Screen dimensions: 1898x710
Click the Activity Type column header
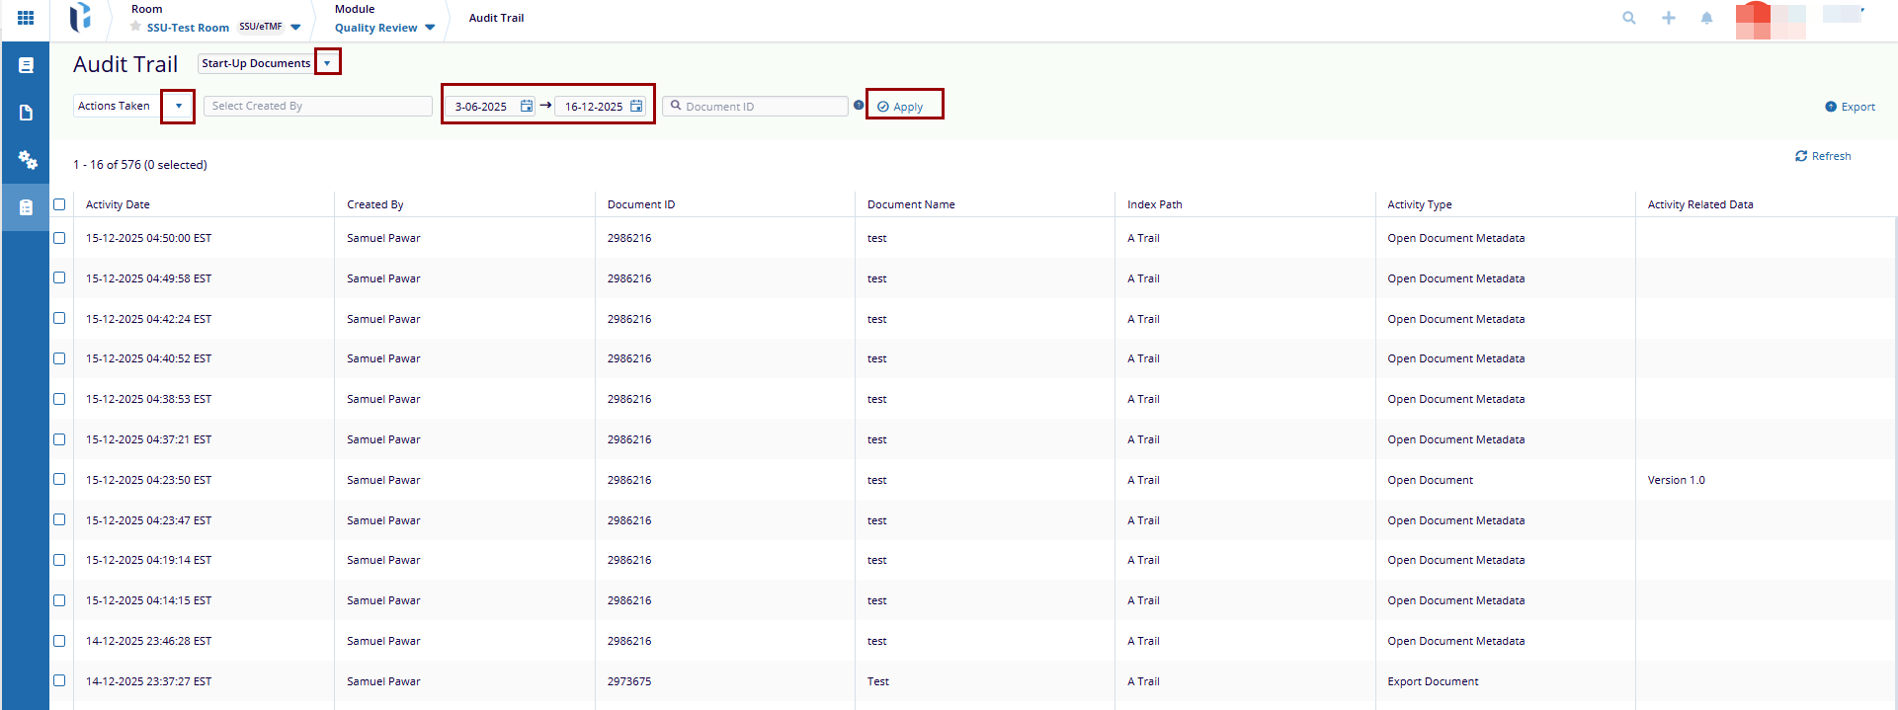click(x=1419, y=204)
